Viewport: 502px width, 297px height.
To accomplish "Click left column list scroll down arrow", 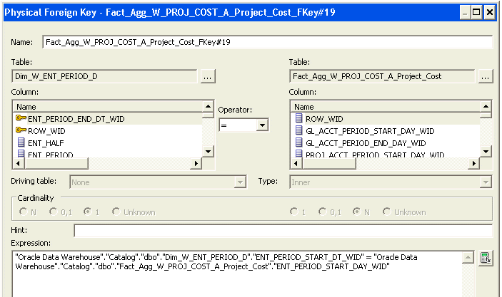I will (x=208, y=152).
